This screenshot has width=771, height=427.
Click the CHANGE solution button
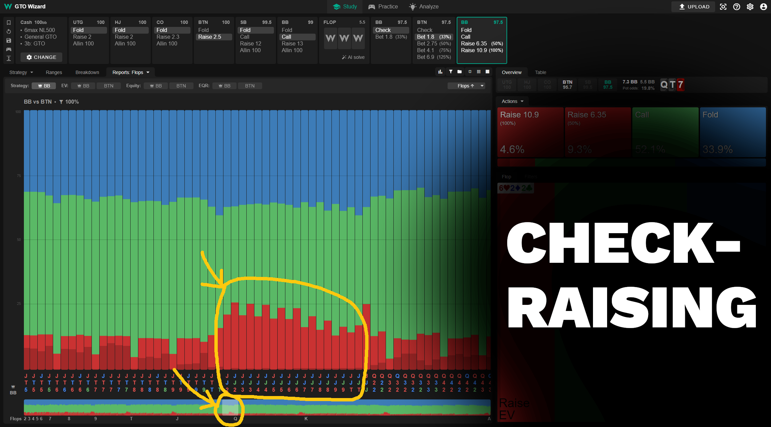click(x=41, y=57)
